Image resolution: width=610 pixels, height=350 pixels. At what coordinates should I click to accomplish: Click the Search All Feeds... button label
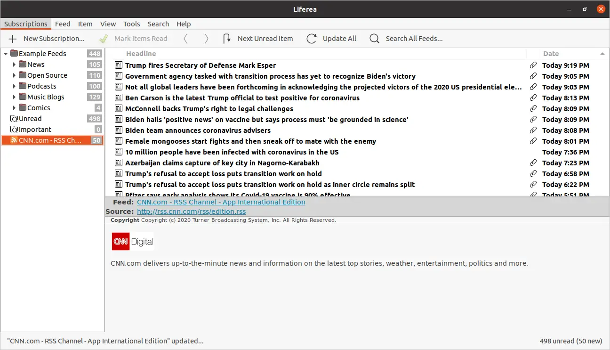point(414,39)
